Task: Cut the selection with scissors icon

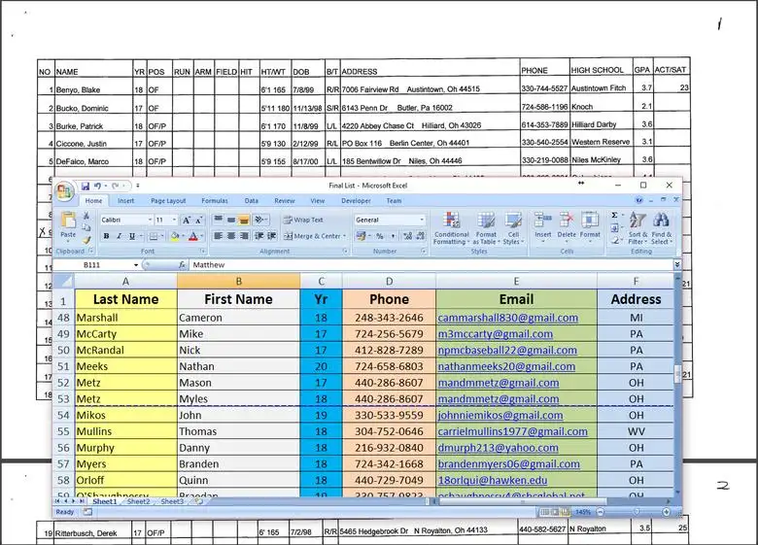Action: [86, 216]
